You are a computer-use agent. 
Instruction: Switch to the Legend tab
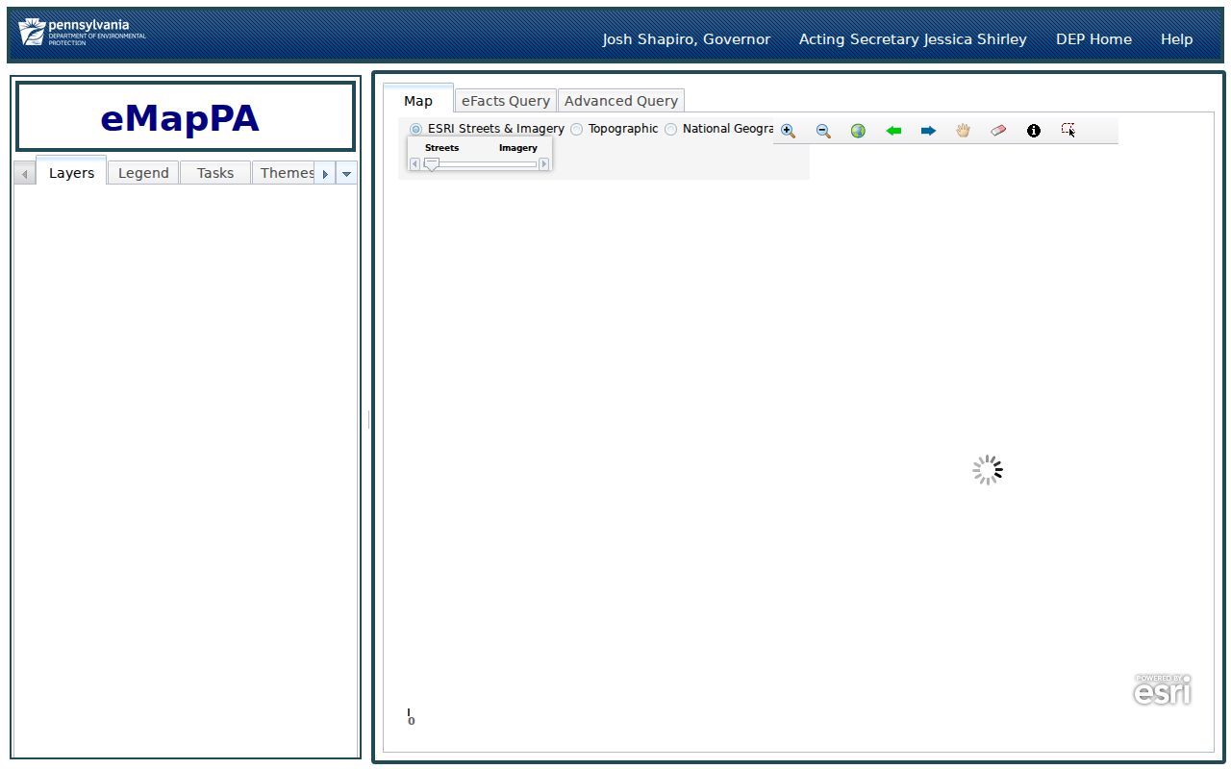point(143,173)
